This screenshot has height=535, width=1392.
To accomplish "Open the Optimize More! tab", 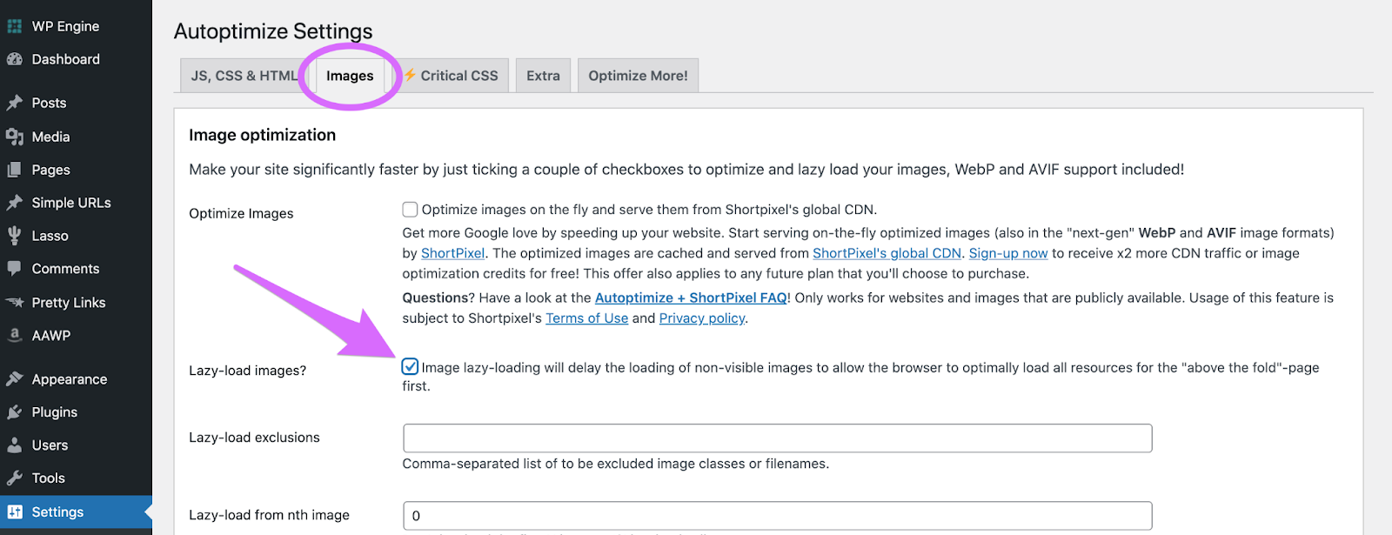I will pos(639,76).
